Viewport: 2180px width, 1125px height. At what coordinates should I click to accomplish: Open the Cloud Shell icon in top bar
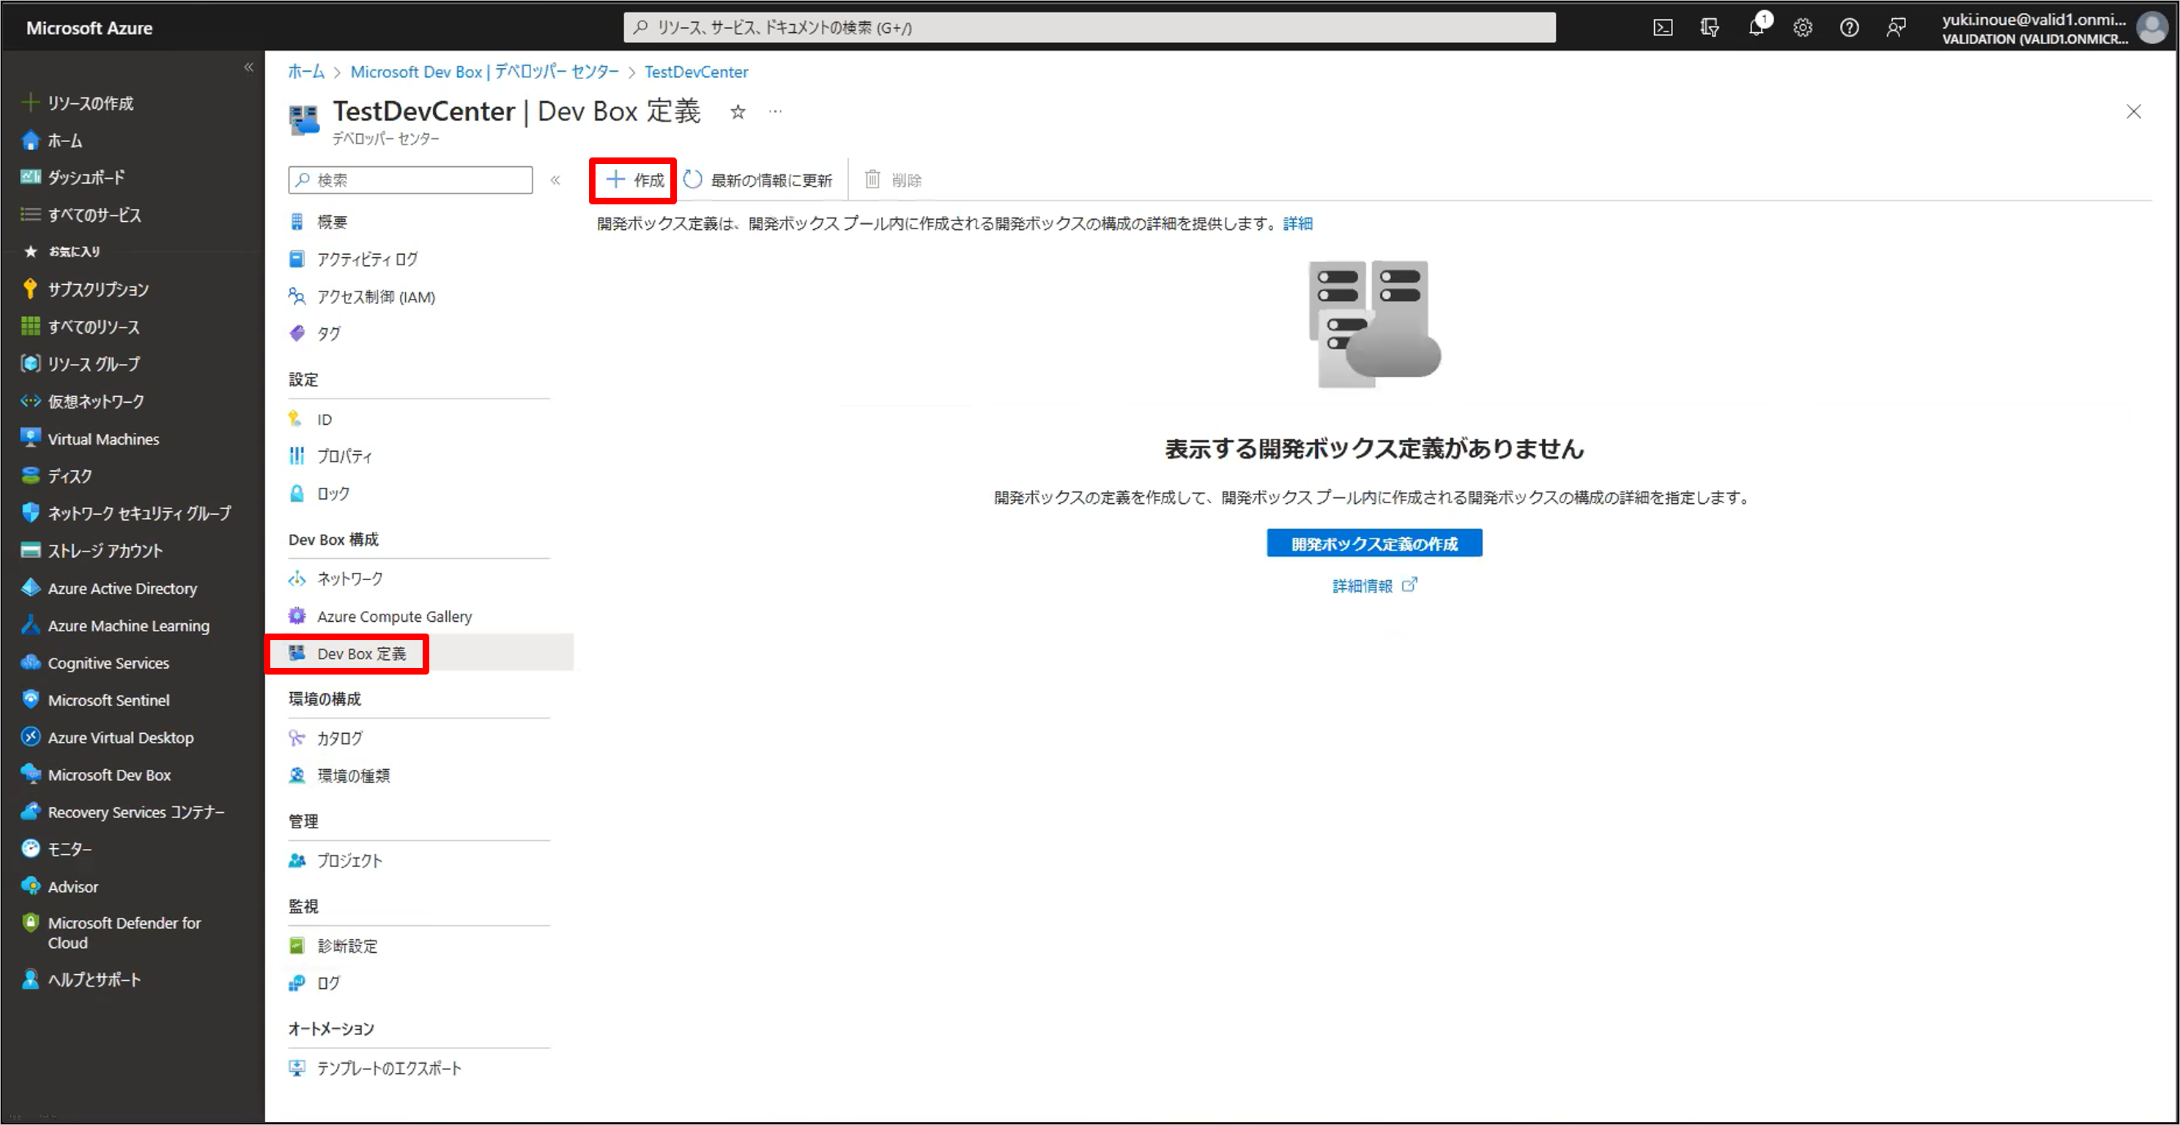(1662, 28)
